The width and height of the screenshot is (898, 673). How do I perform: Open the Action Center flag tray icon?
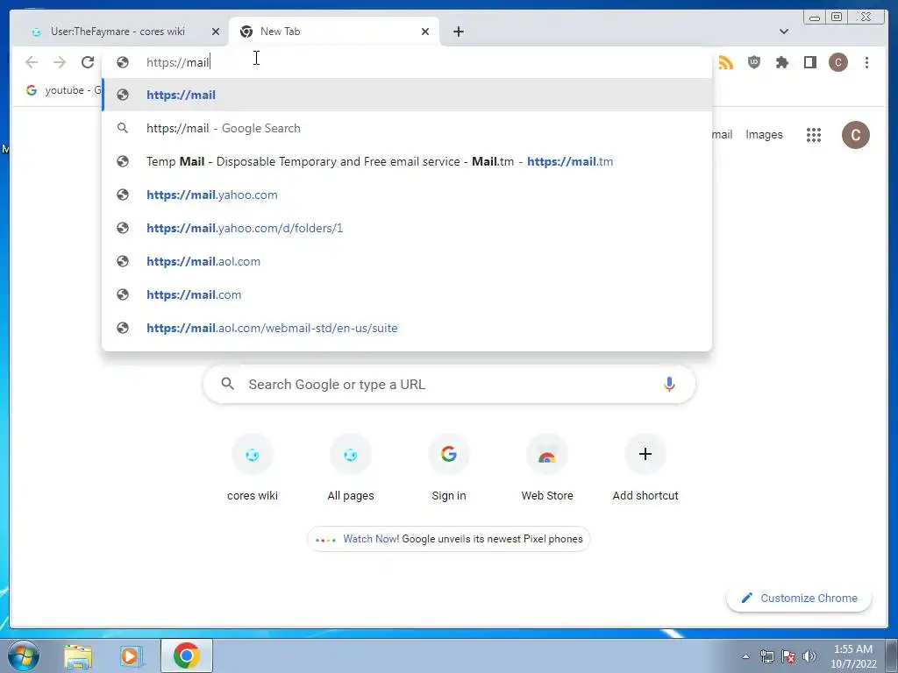(788, 655)
